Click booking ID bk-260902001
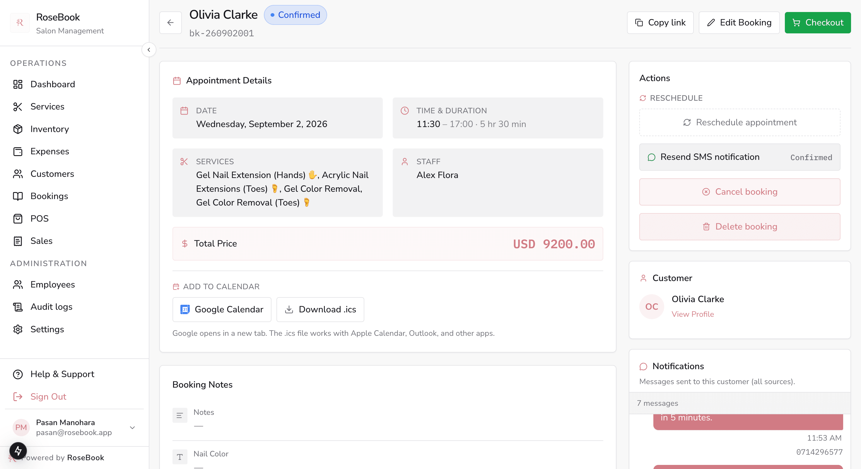The height and width of the screenshot is (469, 861). click(x=221, y=33)
